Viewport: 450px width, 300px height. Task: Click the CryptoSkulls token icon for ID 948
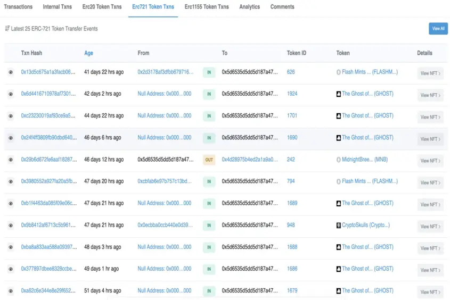coord(339,225)
